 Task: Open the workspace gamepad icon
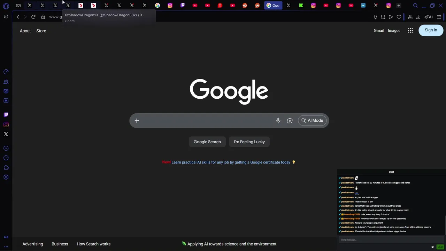[x=18, y=5]
